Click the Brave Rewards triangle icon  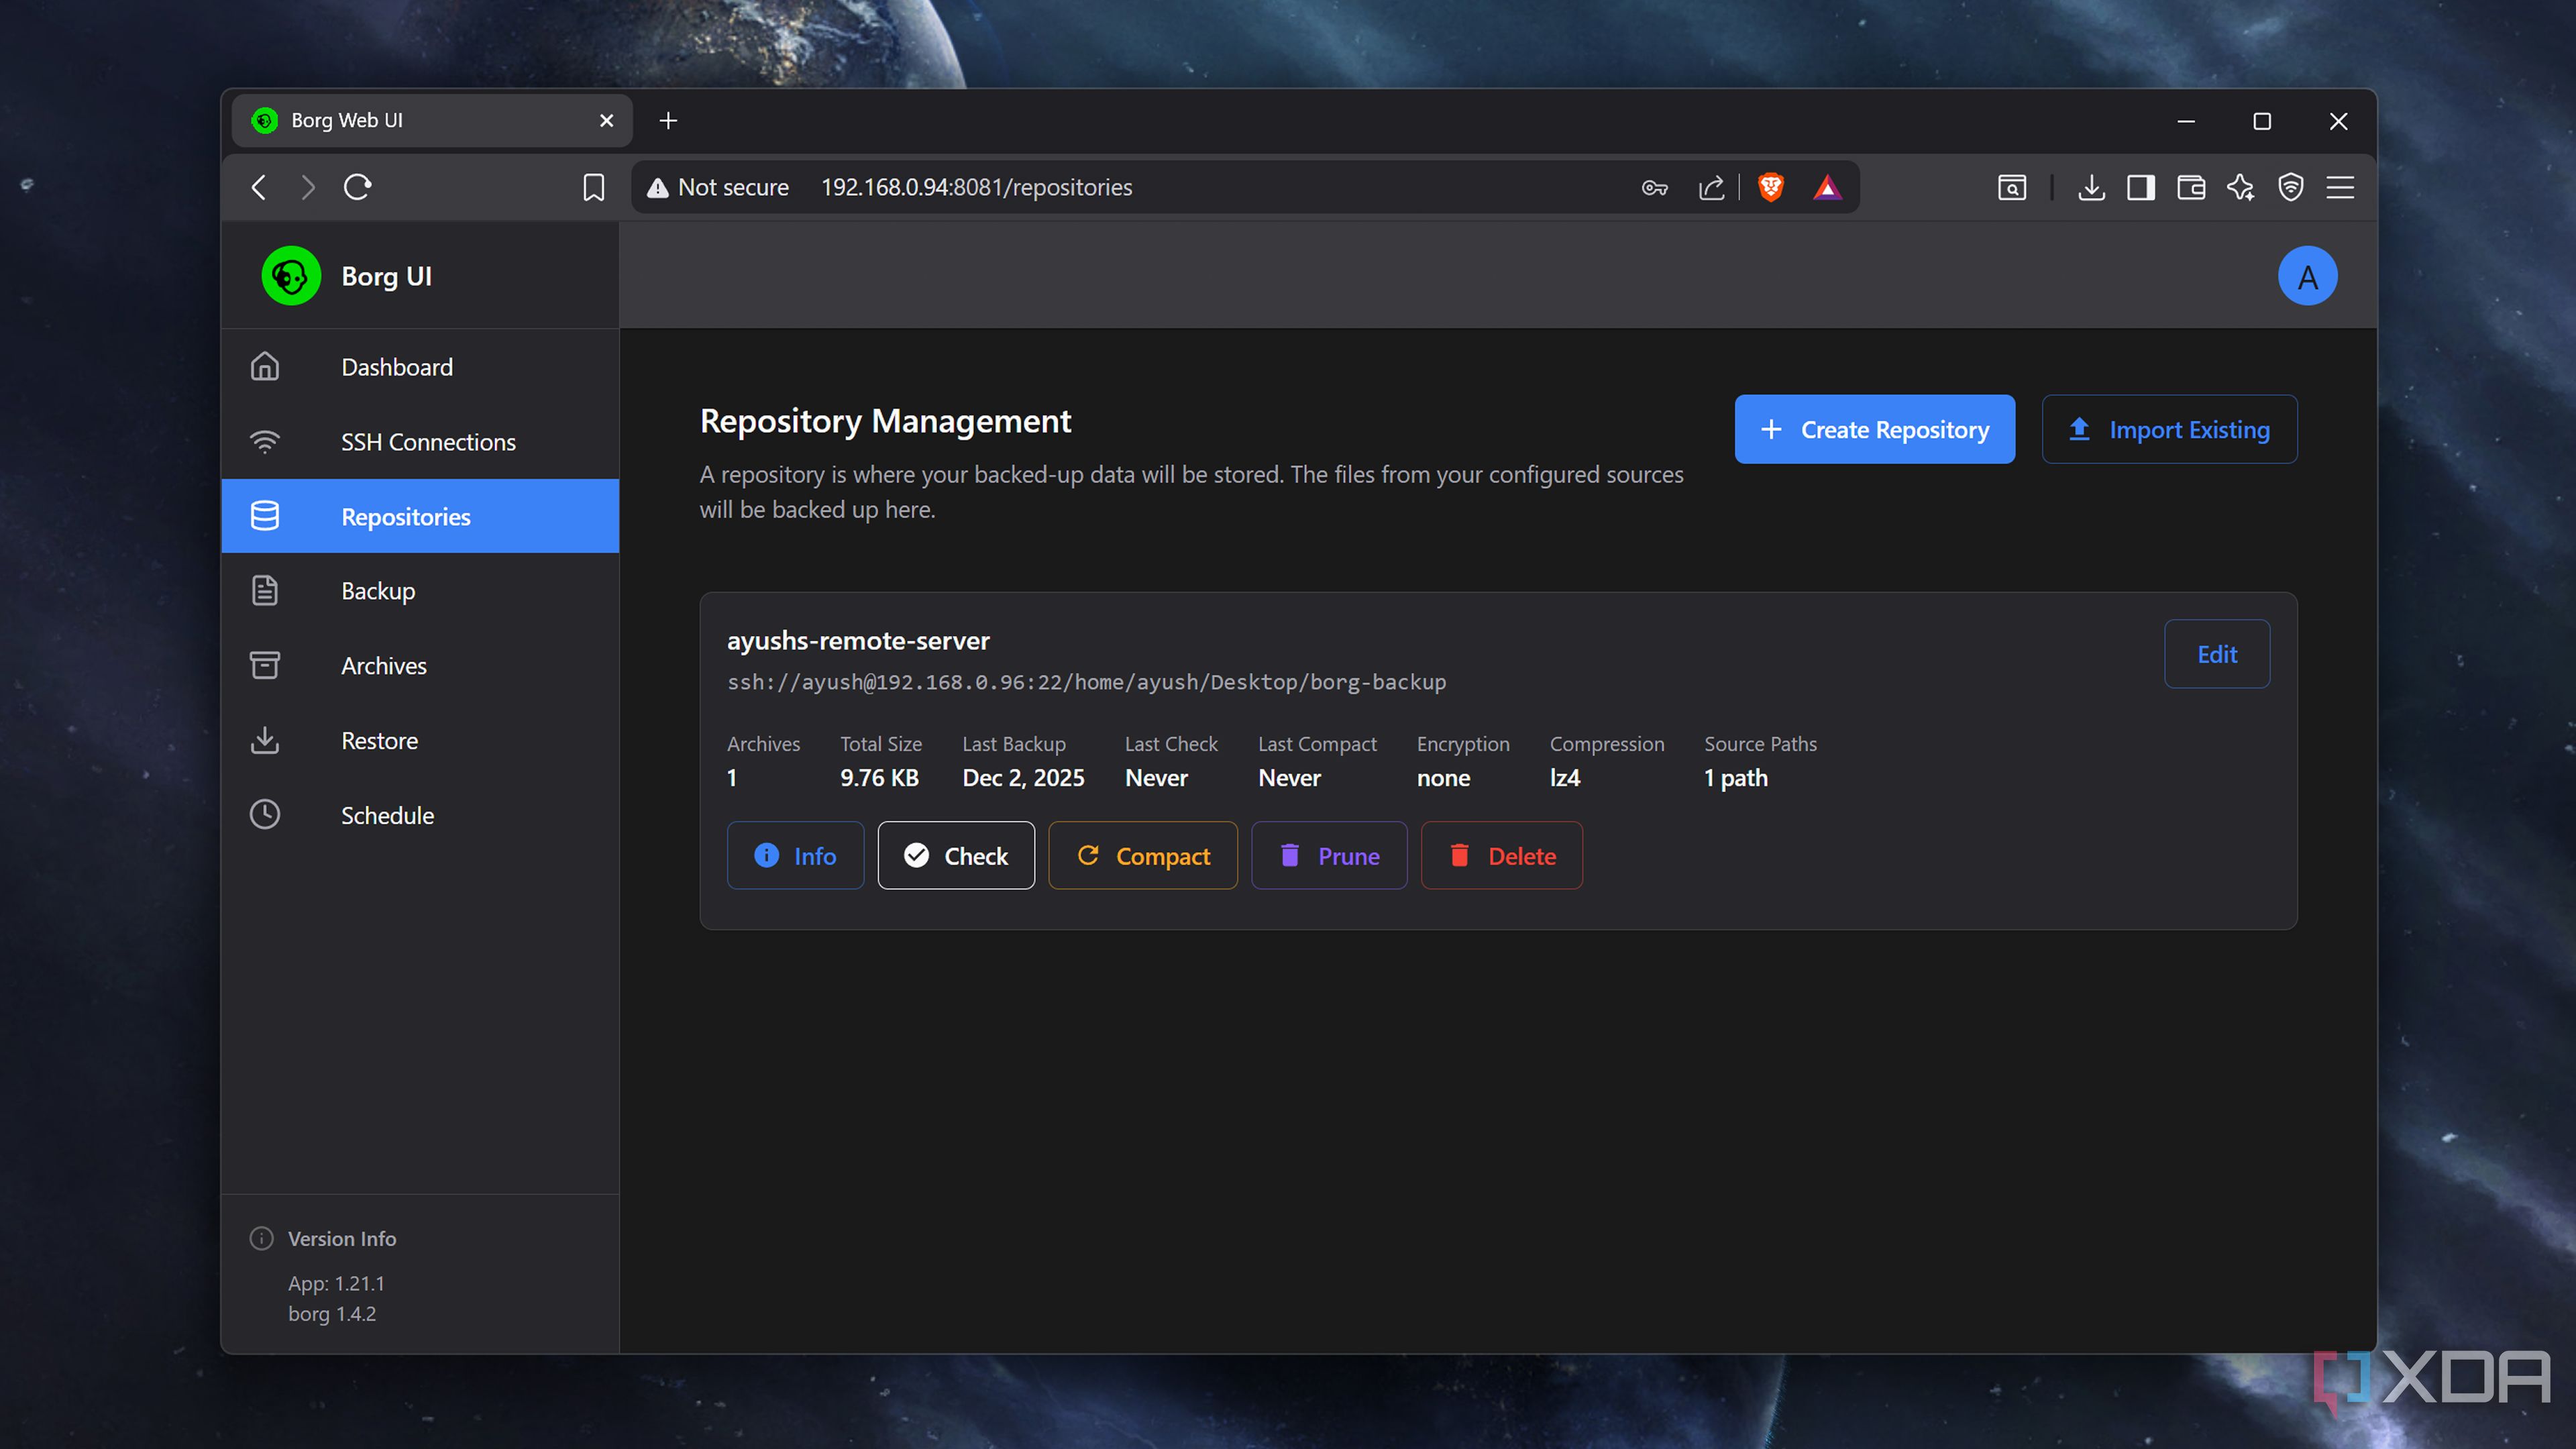(1827, 188)
